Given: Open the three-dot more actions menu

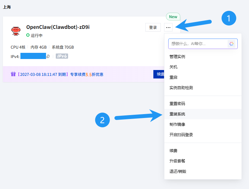Looking at the screenshot, I should point(168,28).
